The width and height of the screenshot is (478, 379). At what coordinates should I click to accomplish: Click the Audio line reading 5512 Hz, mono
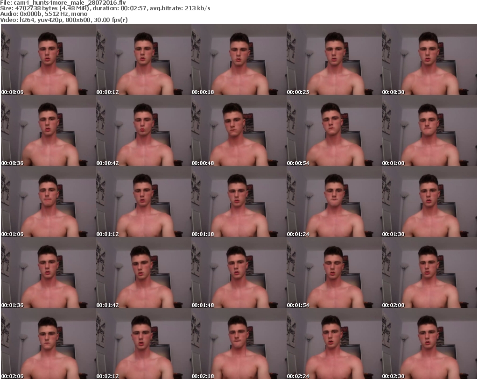43,14
